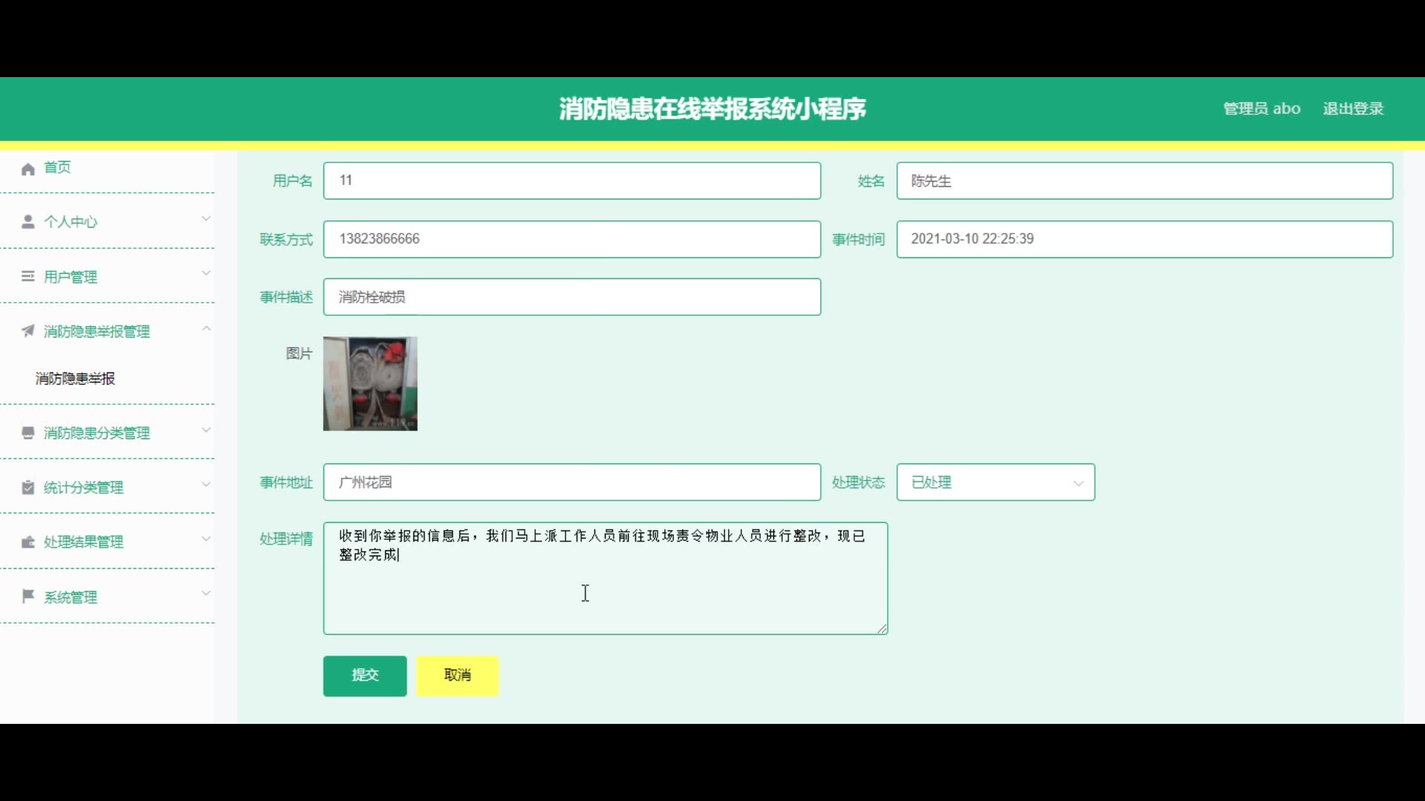Click the home icon beside 首页
Screen dimensions: 1425x801
(28, 169)
